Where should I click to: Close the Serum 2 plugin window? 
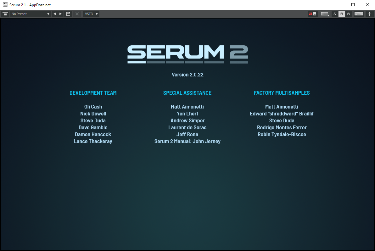367,5
